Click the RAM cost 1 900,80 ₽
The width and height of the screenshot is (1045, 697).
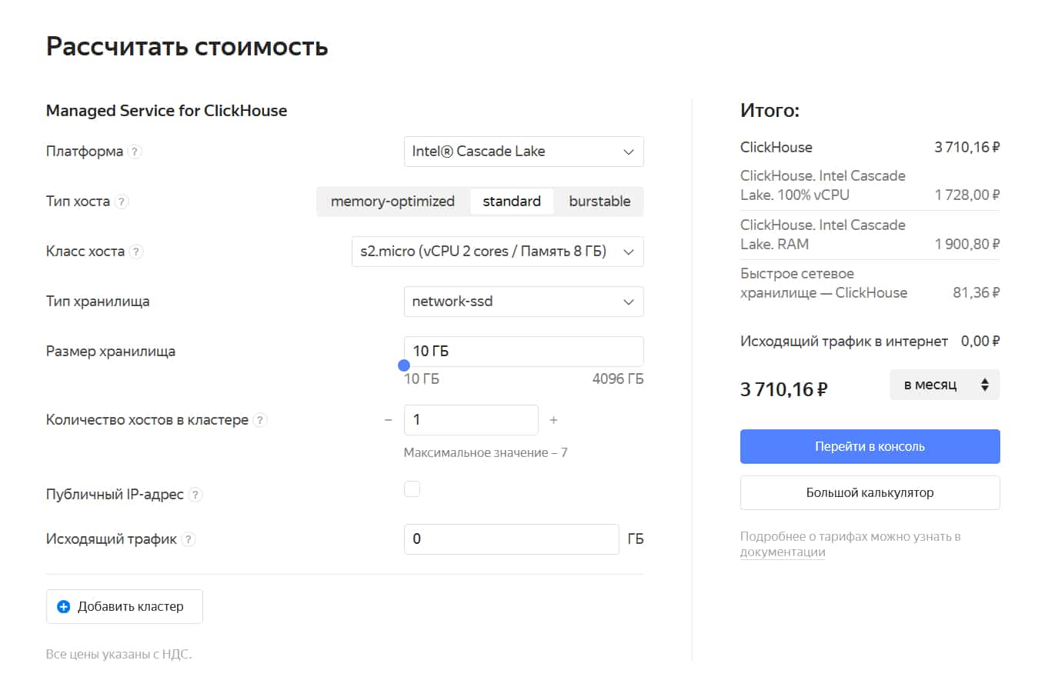click(967, 244)
